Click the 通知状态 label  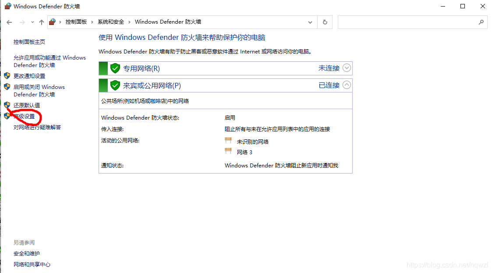[x=112, y=166]
